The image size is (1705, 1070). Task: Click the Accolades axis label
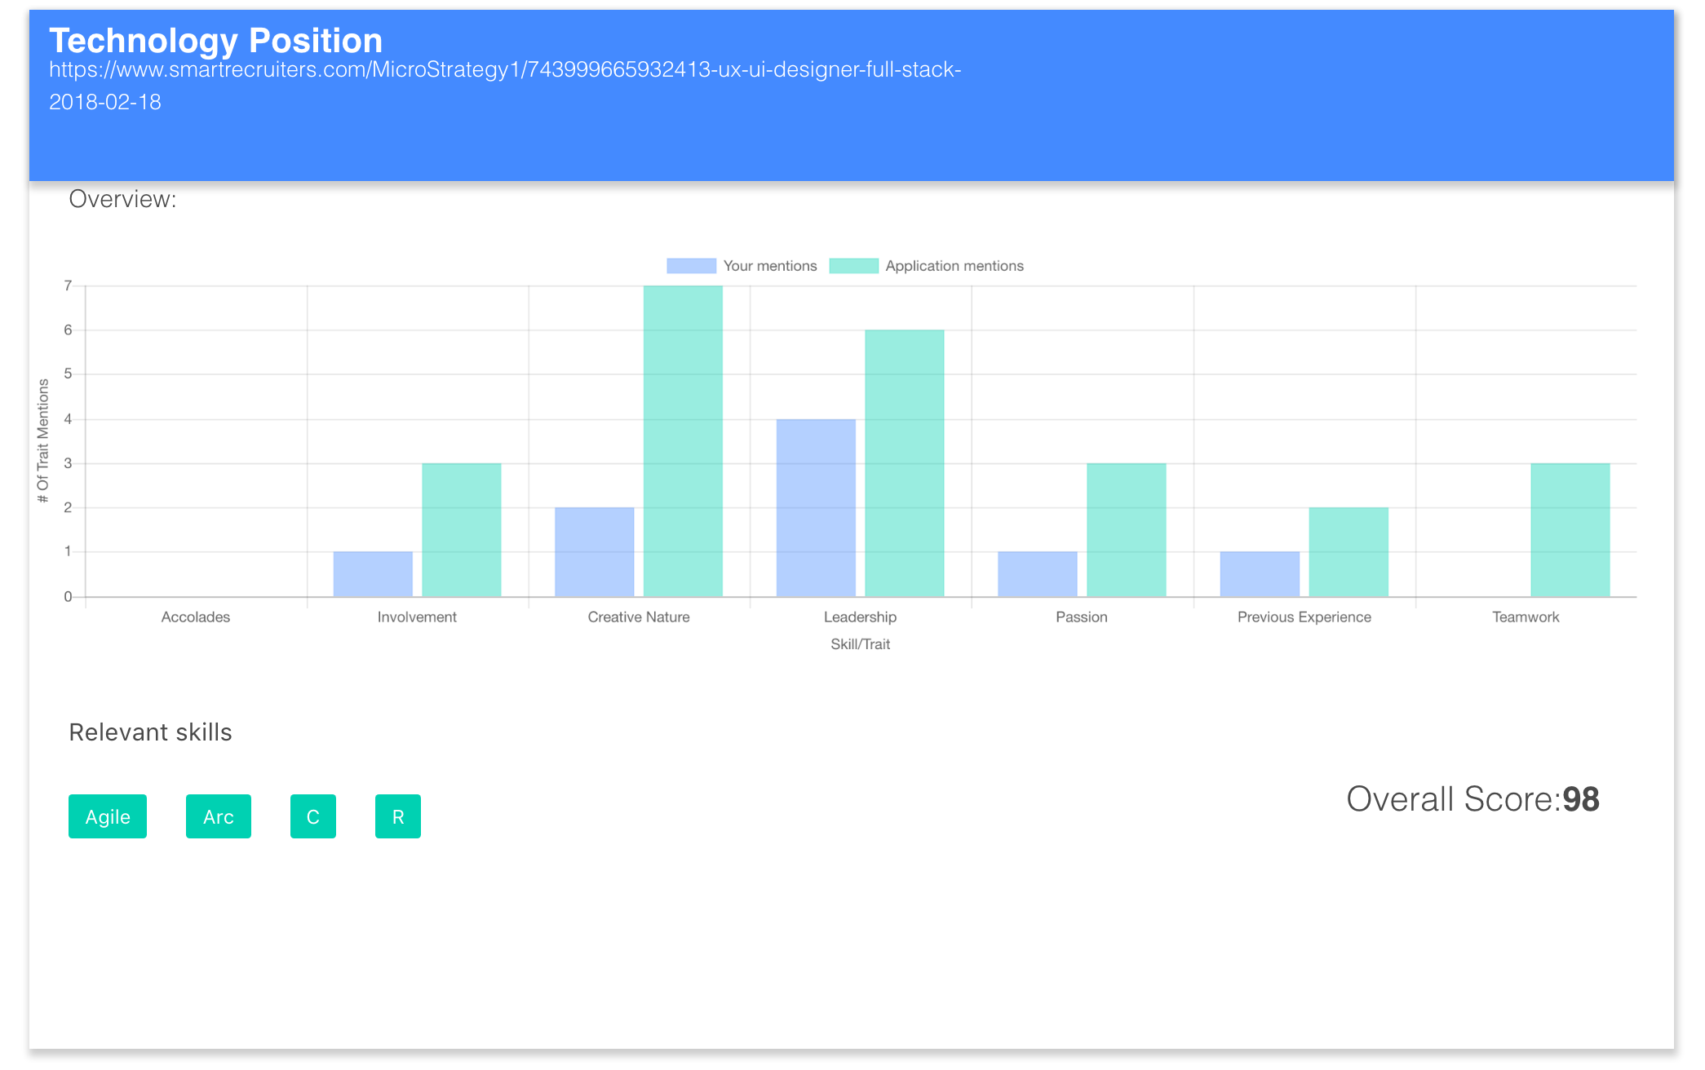(x=195, y=617)
